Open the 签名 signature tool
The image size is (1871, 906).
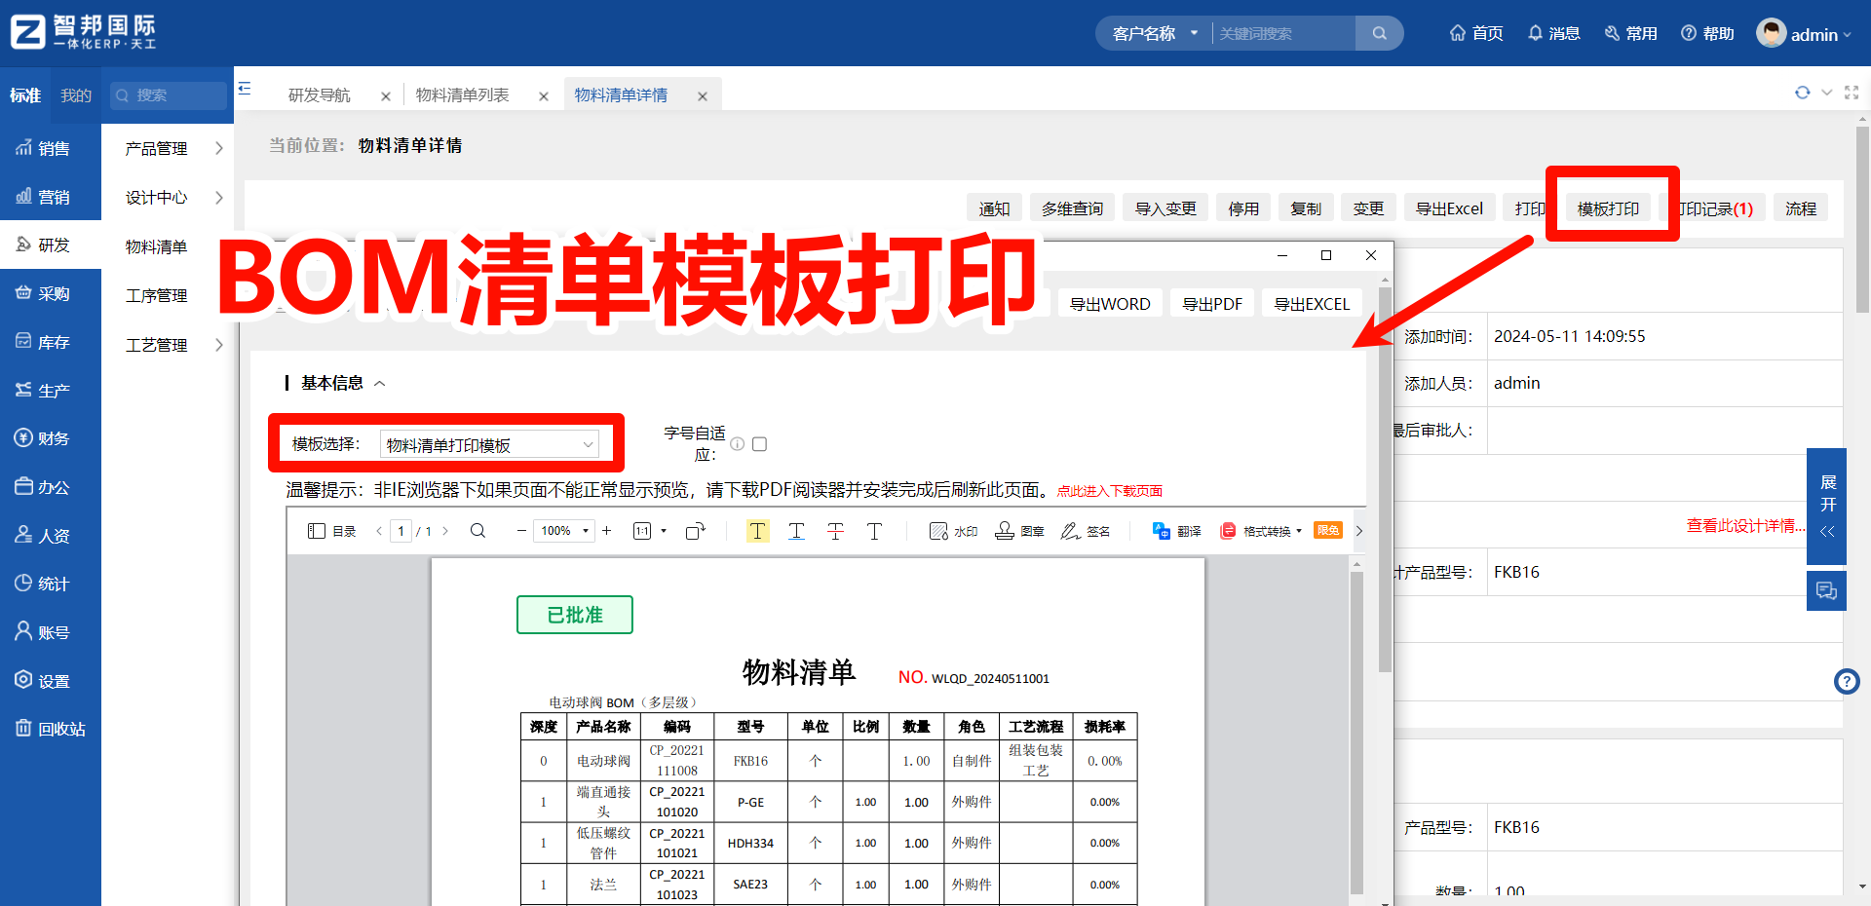[1085, 531]
